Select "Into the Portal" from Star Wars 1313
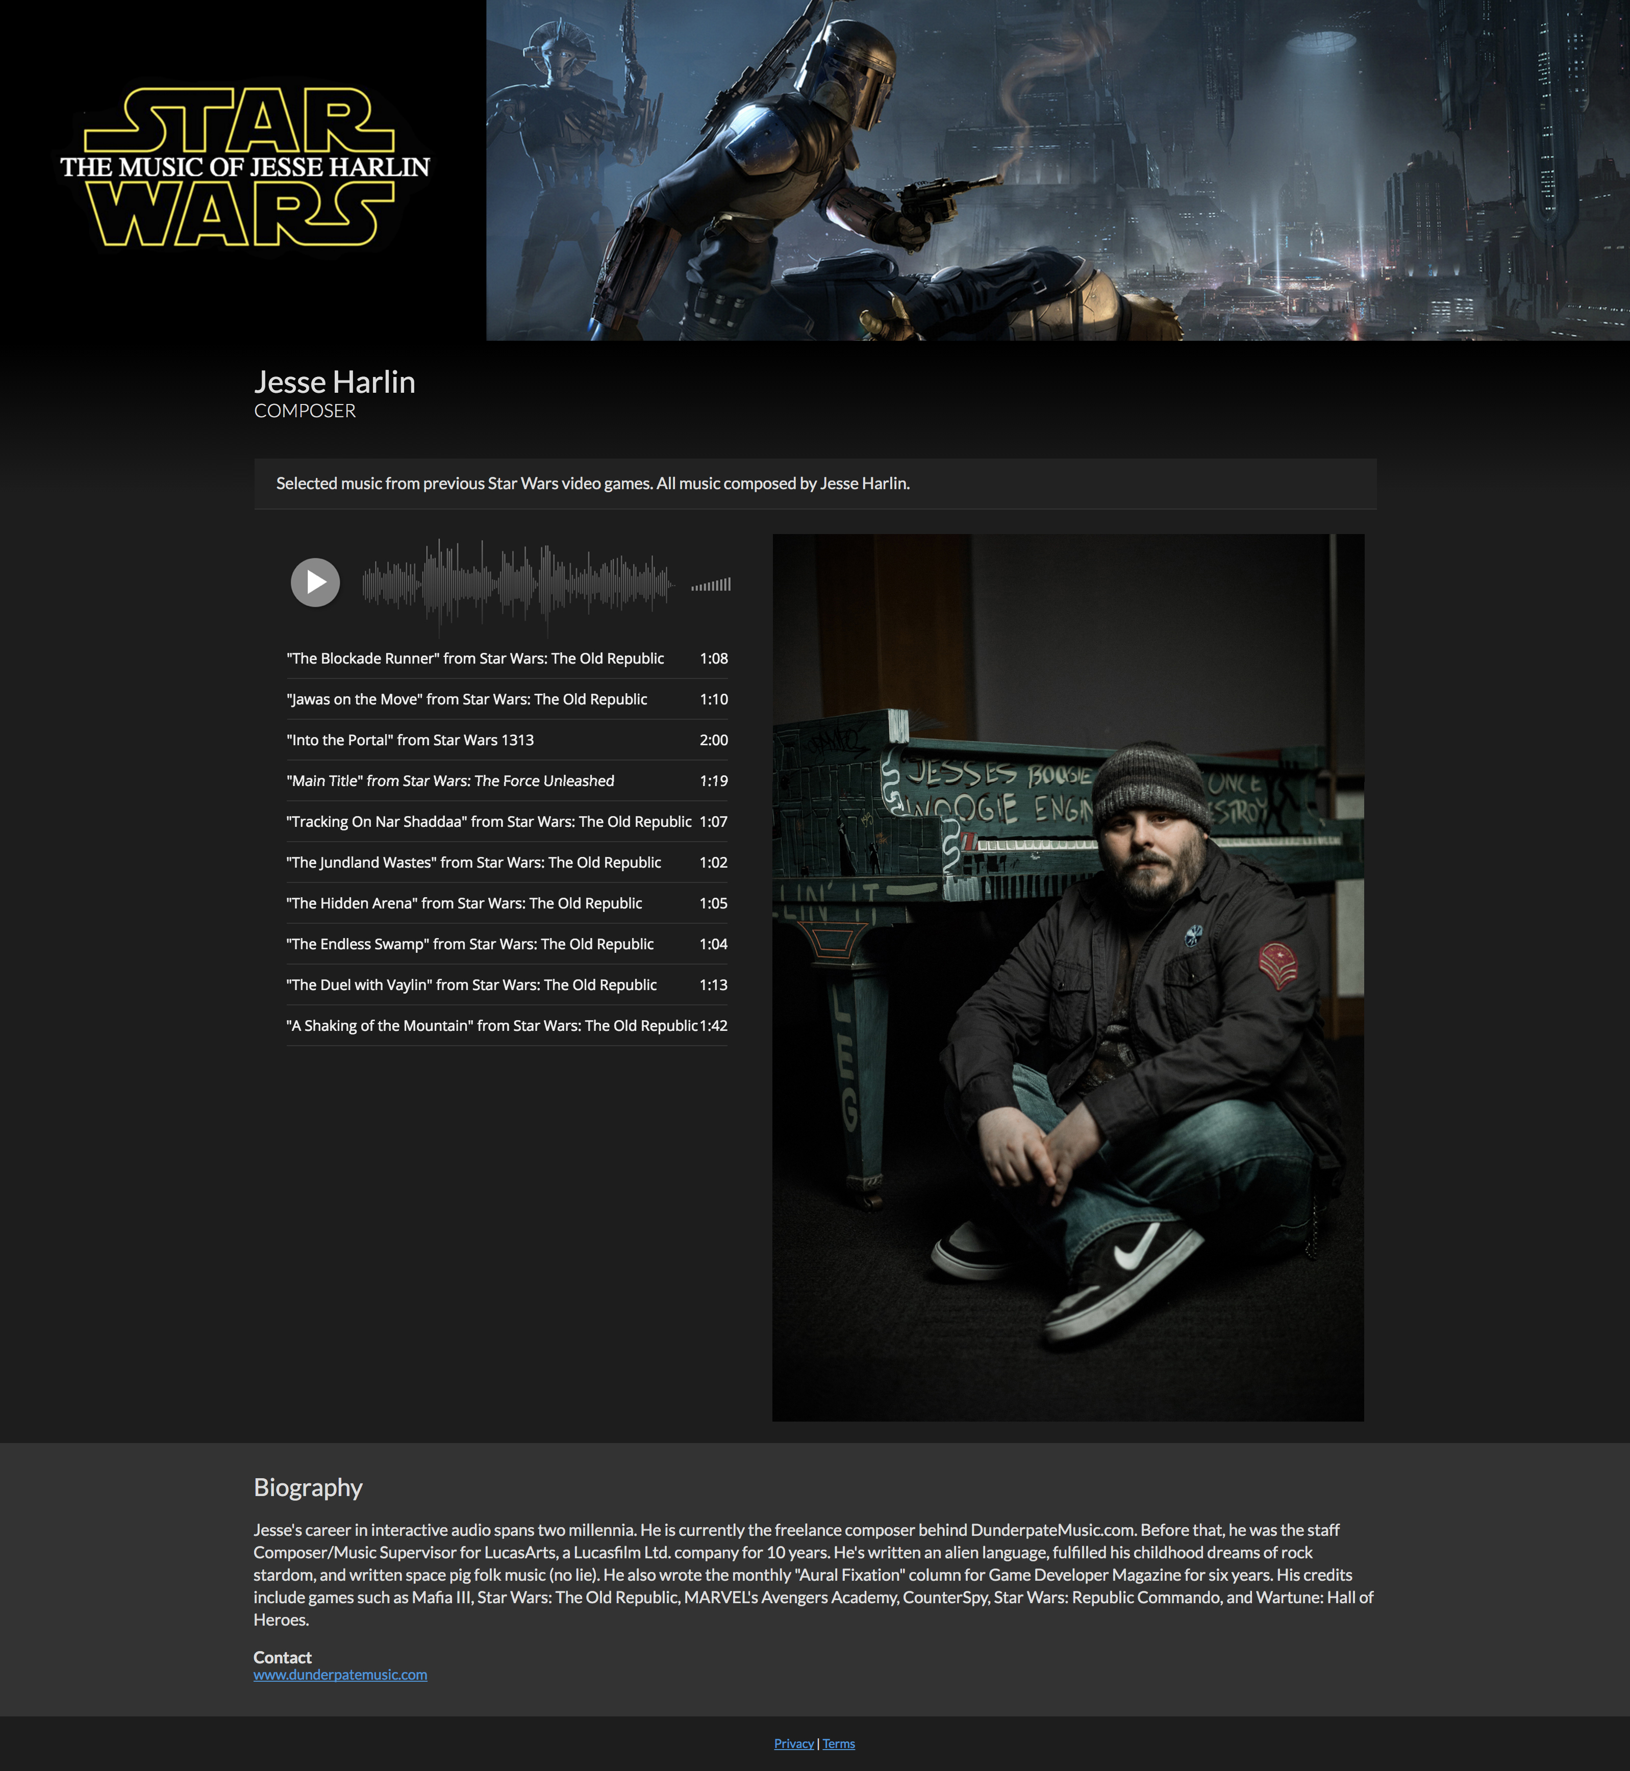 pos(506,739)
